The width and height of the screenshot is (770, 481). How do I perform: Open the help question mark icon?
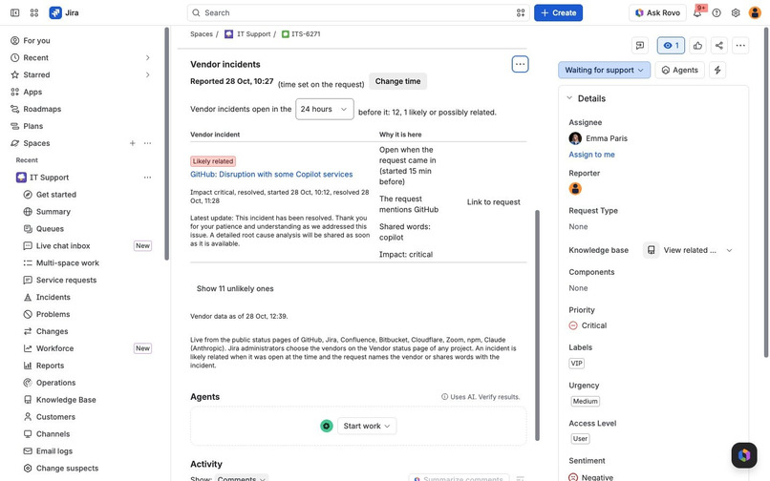pyautogui.click(x=717, y=12)
